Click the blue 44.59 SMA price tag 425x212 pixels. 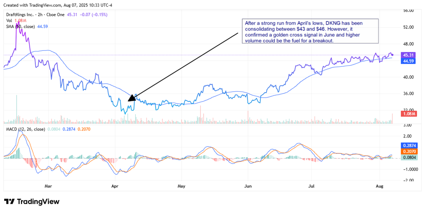408,61
